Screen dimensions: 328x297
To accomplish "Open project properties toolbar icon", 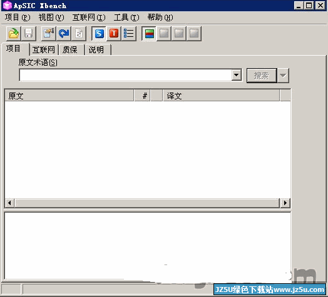I will tap(49, 33).
